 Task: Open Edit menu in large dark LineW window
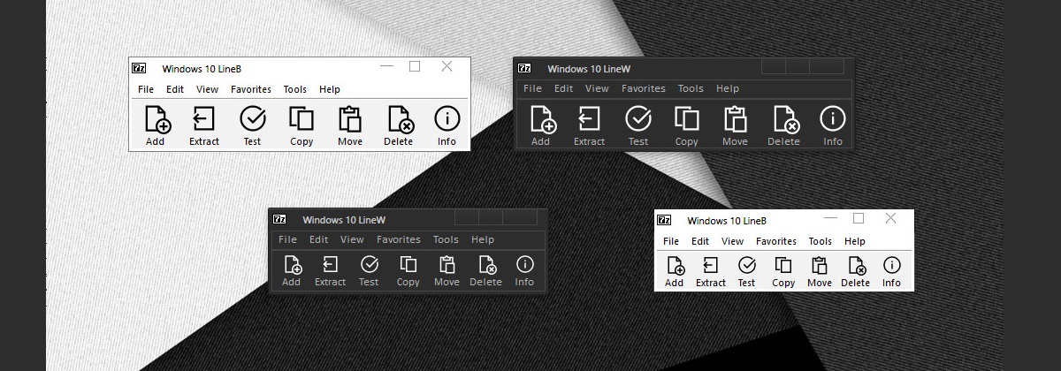click(x=564, y=88)
